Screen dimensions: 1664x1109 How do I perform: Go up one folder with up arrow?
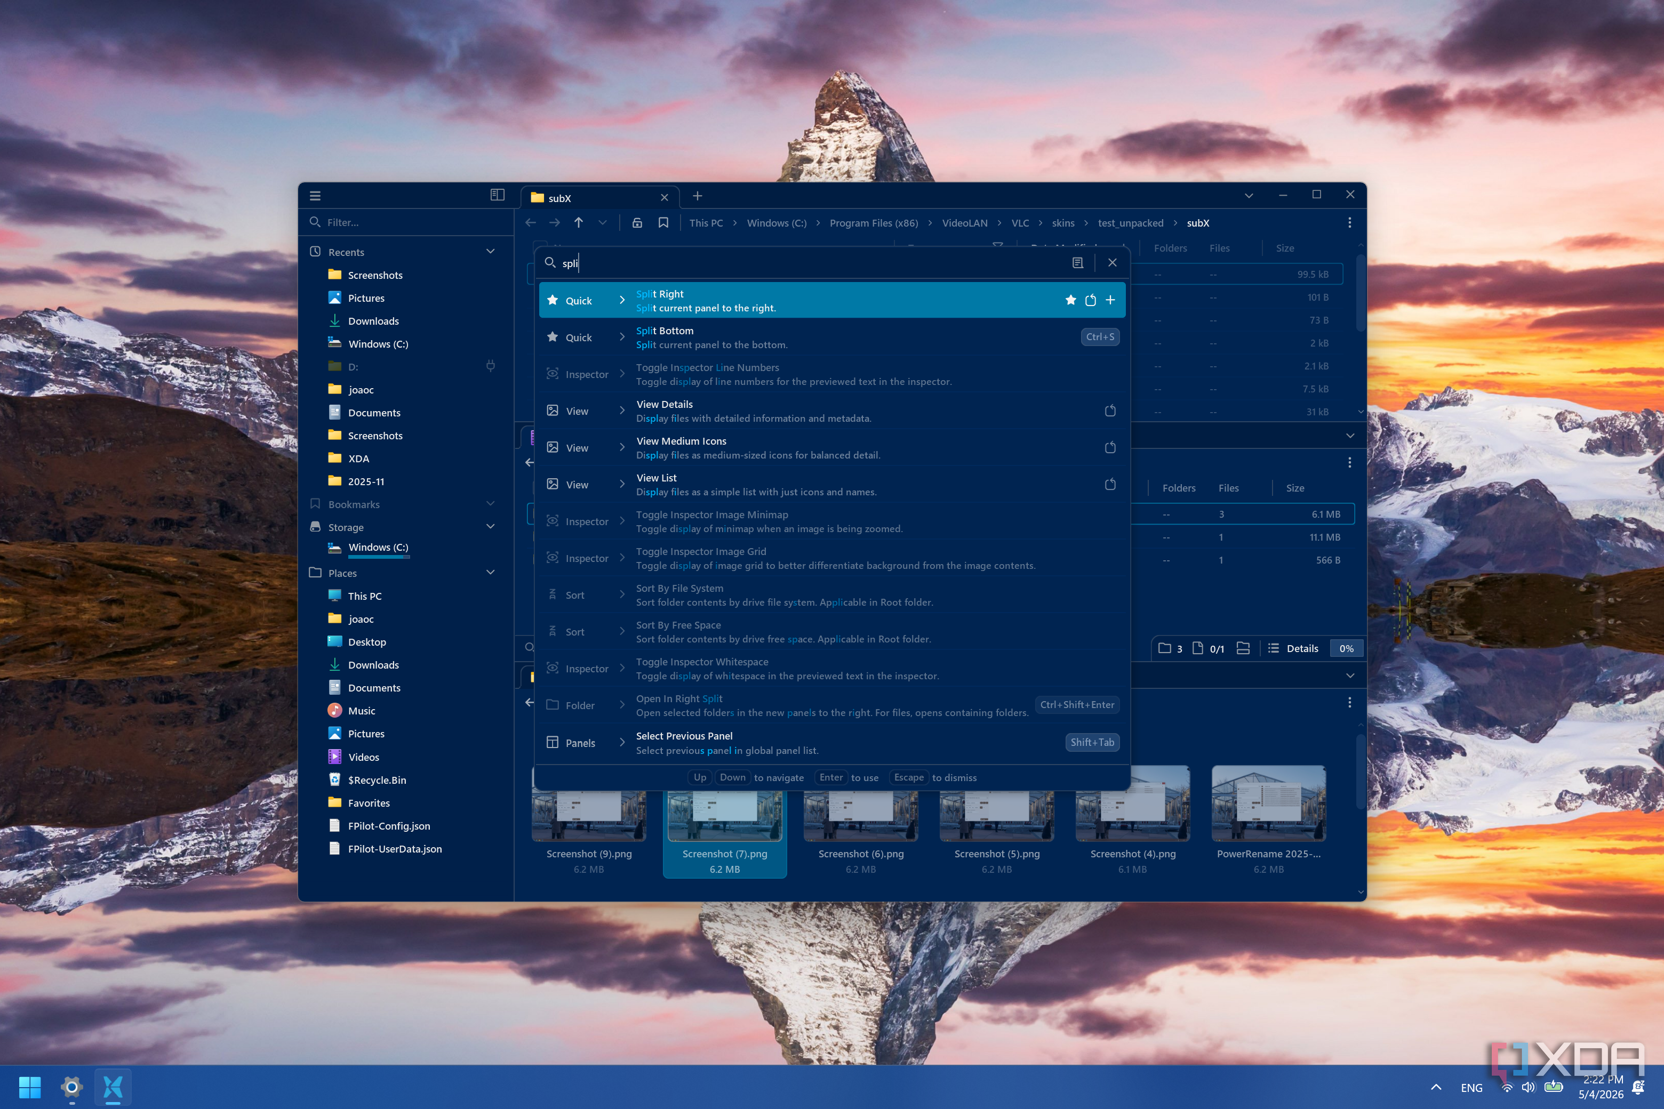(x=579, y=223)
